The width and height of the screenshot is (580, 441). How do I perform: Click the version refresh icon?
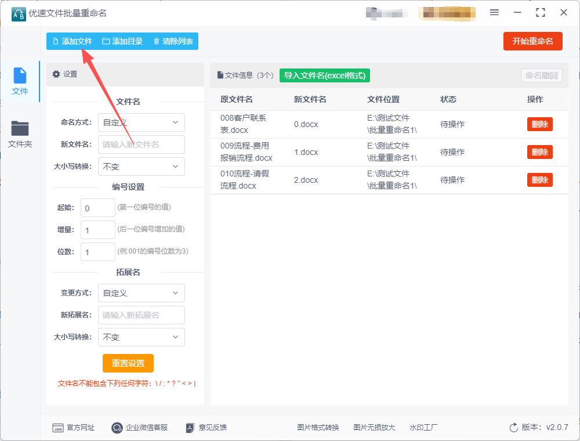point(513,428)
